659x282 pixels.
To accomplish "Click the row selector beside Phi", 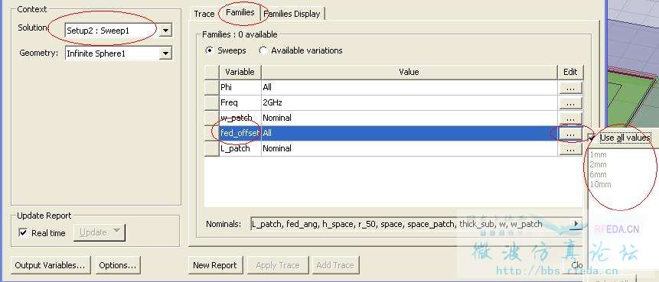I will click(x=212, y=87).
